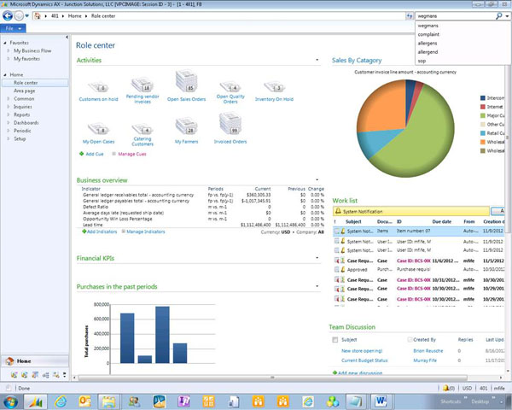The image size is (512, 410).
Task: Open InfoPath icon on the taskbar
Action: coord(183,401)
